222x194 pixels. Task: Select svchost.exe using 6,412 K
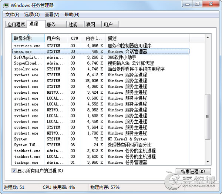click(x=101, y=75)
